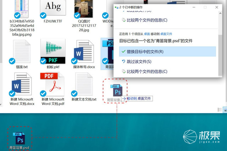Uncheck the checkbox on b3340b87e950 png image

[x=17, y=16]
